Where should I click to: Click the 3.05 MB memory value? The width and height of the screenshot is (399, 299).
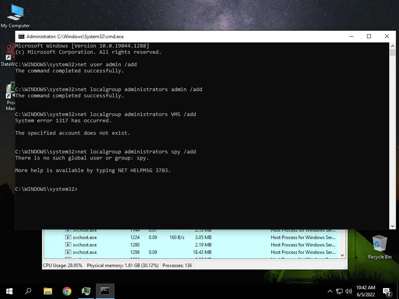point(204,237)
